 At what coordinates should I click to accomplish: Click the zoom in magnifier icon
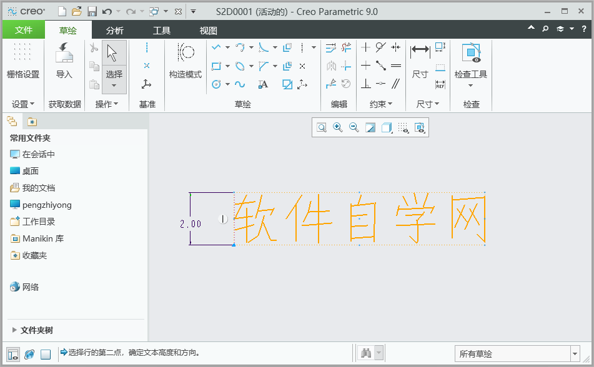337,127
